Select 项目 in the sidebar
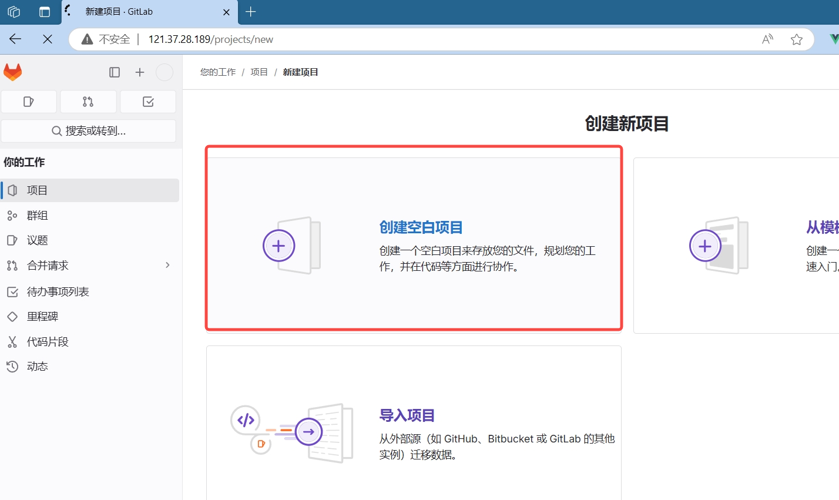The image size is (839, 500). [90, 190]
